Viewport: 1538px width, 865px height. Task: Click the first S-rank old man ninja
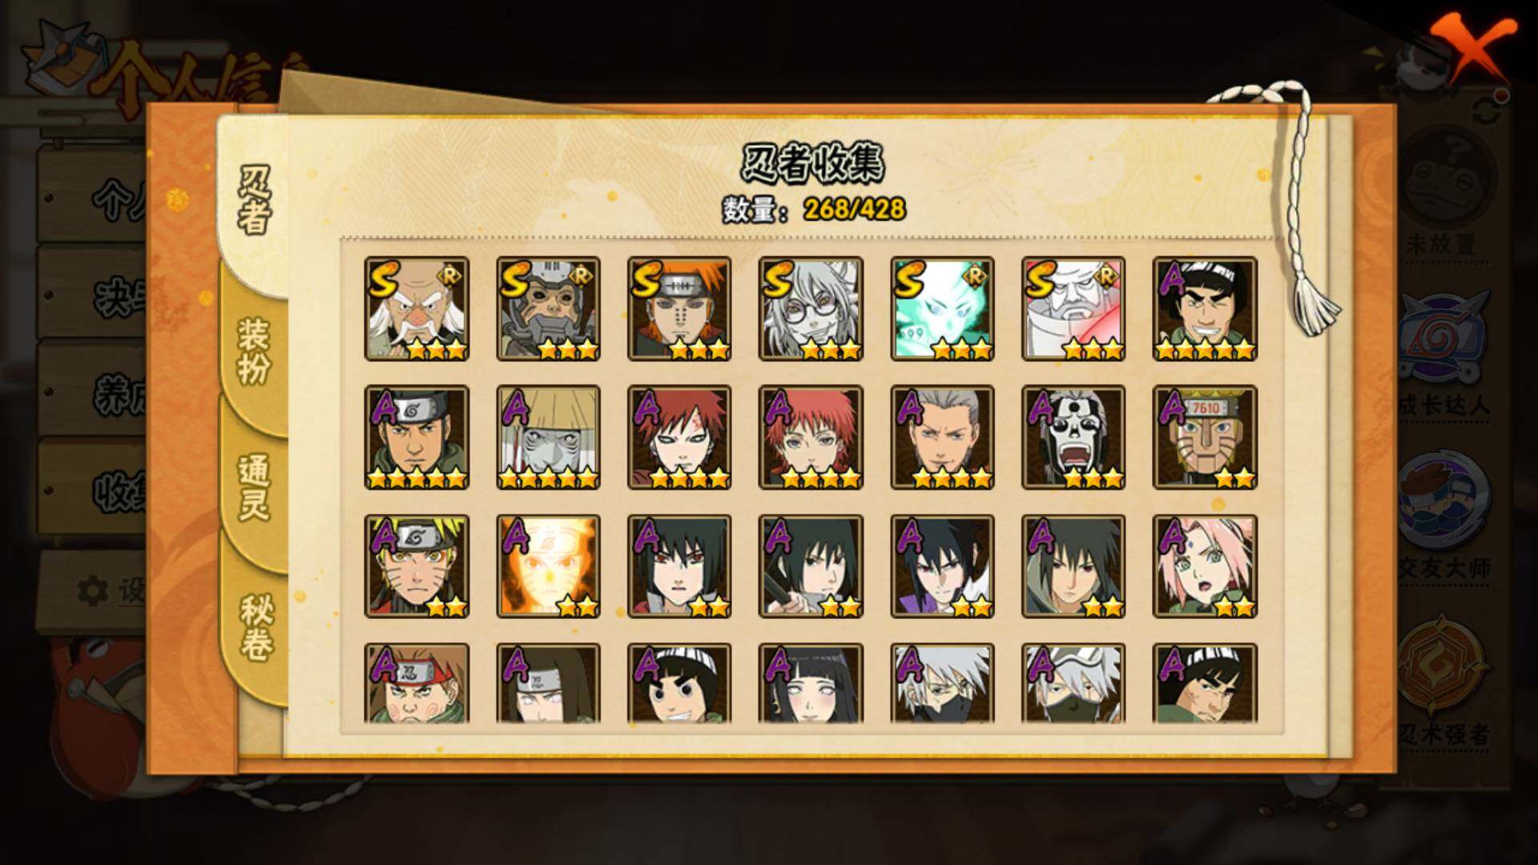[x=417, y=308]
